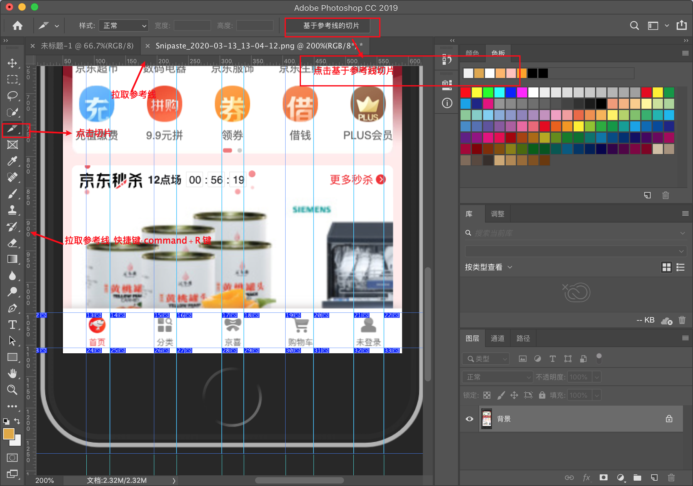Click the Home icon in options bar
693x486 pixels.
click(x=18, y=25)
